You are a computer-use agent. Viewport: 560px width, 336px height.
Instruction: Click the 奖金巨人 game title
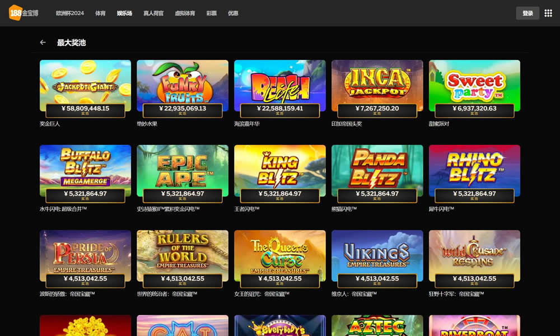50,124
